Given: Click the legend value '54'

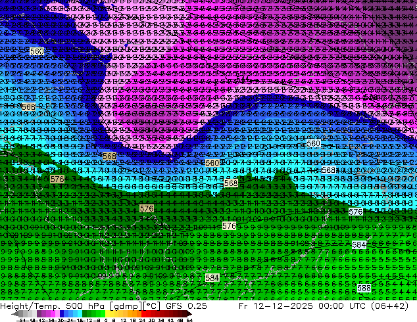Looking at the screenshot, I should [189, 320].
